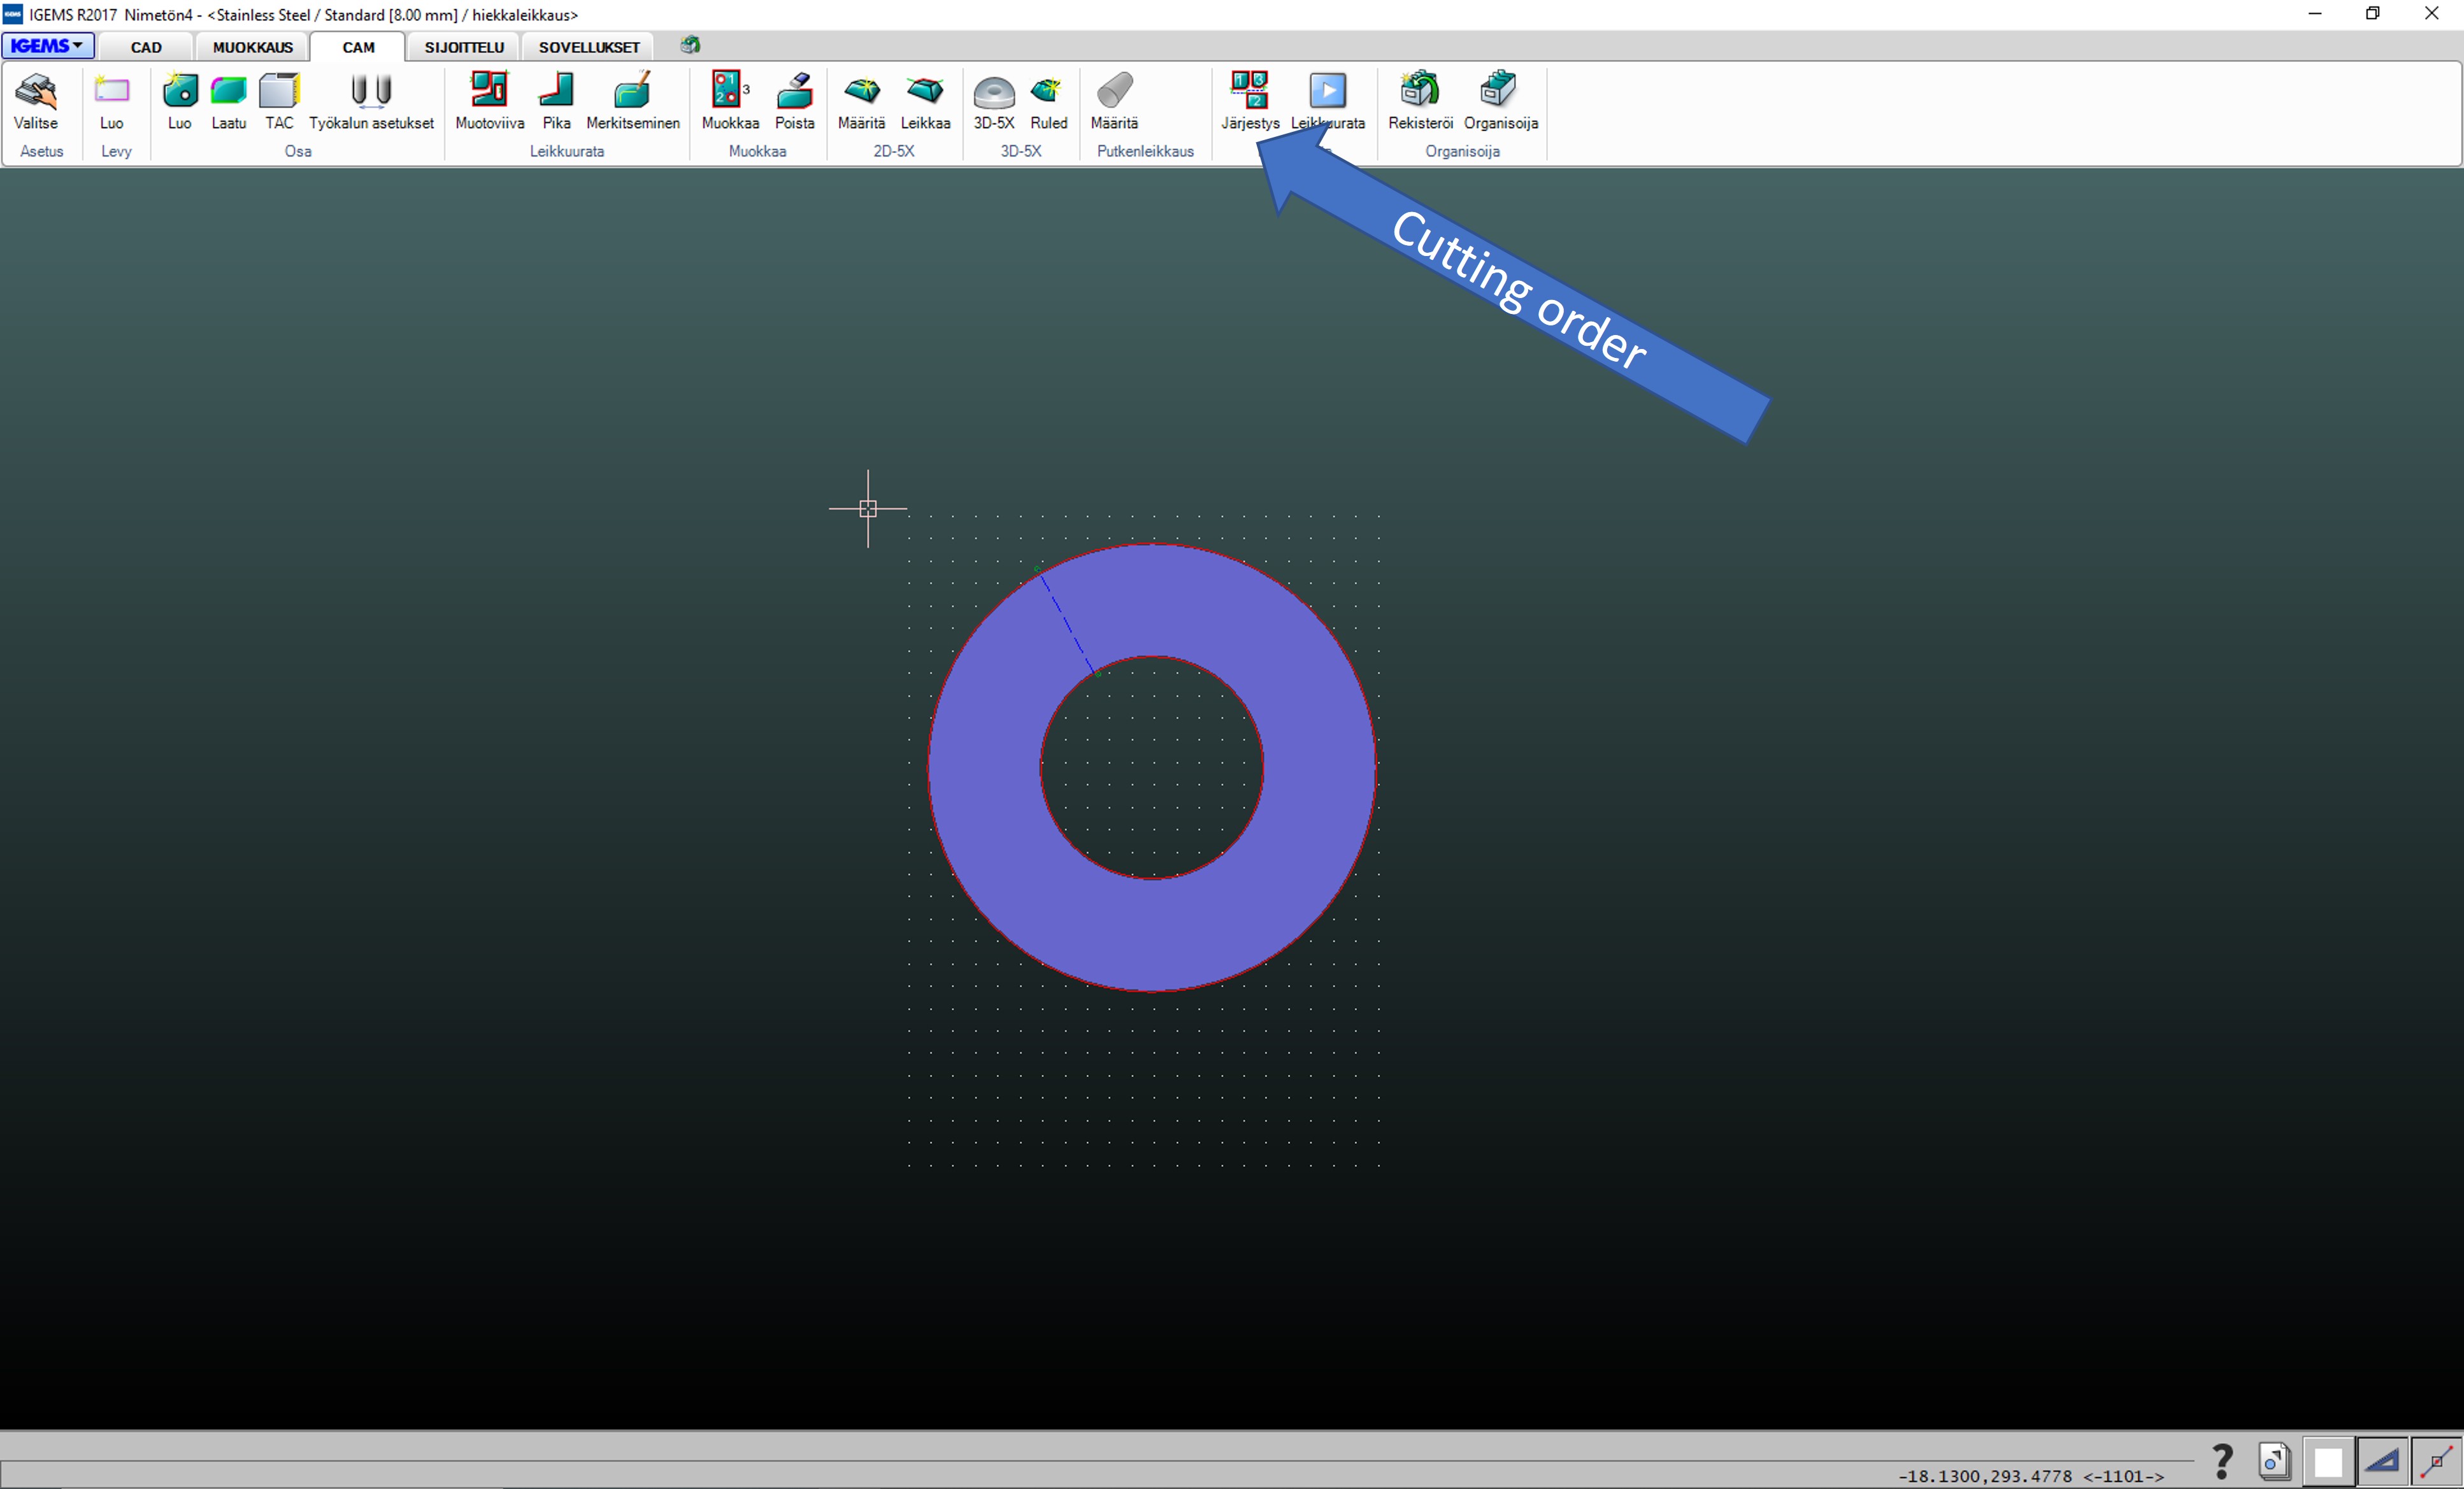2464x1489 pixels.
Task: Click the Rekisteröi organizer icon
Action: 1420,101
